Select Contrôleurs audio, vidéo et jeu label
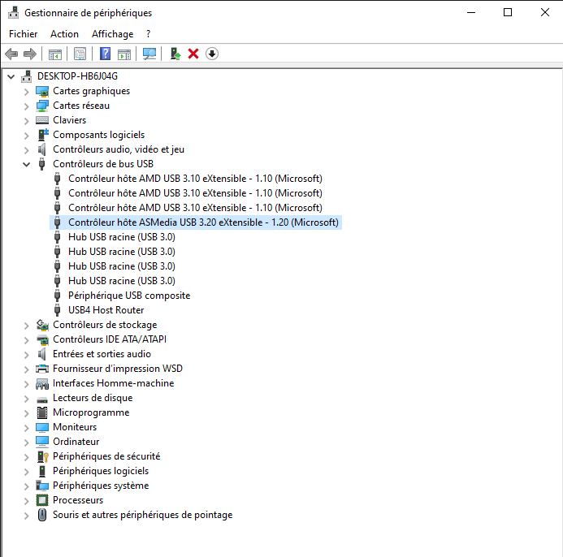The height and width of the screenshot is (557, 563). click(x=119, y=149)
